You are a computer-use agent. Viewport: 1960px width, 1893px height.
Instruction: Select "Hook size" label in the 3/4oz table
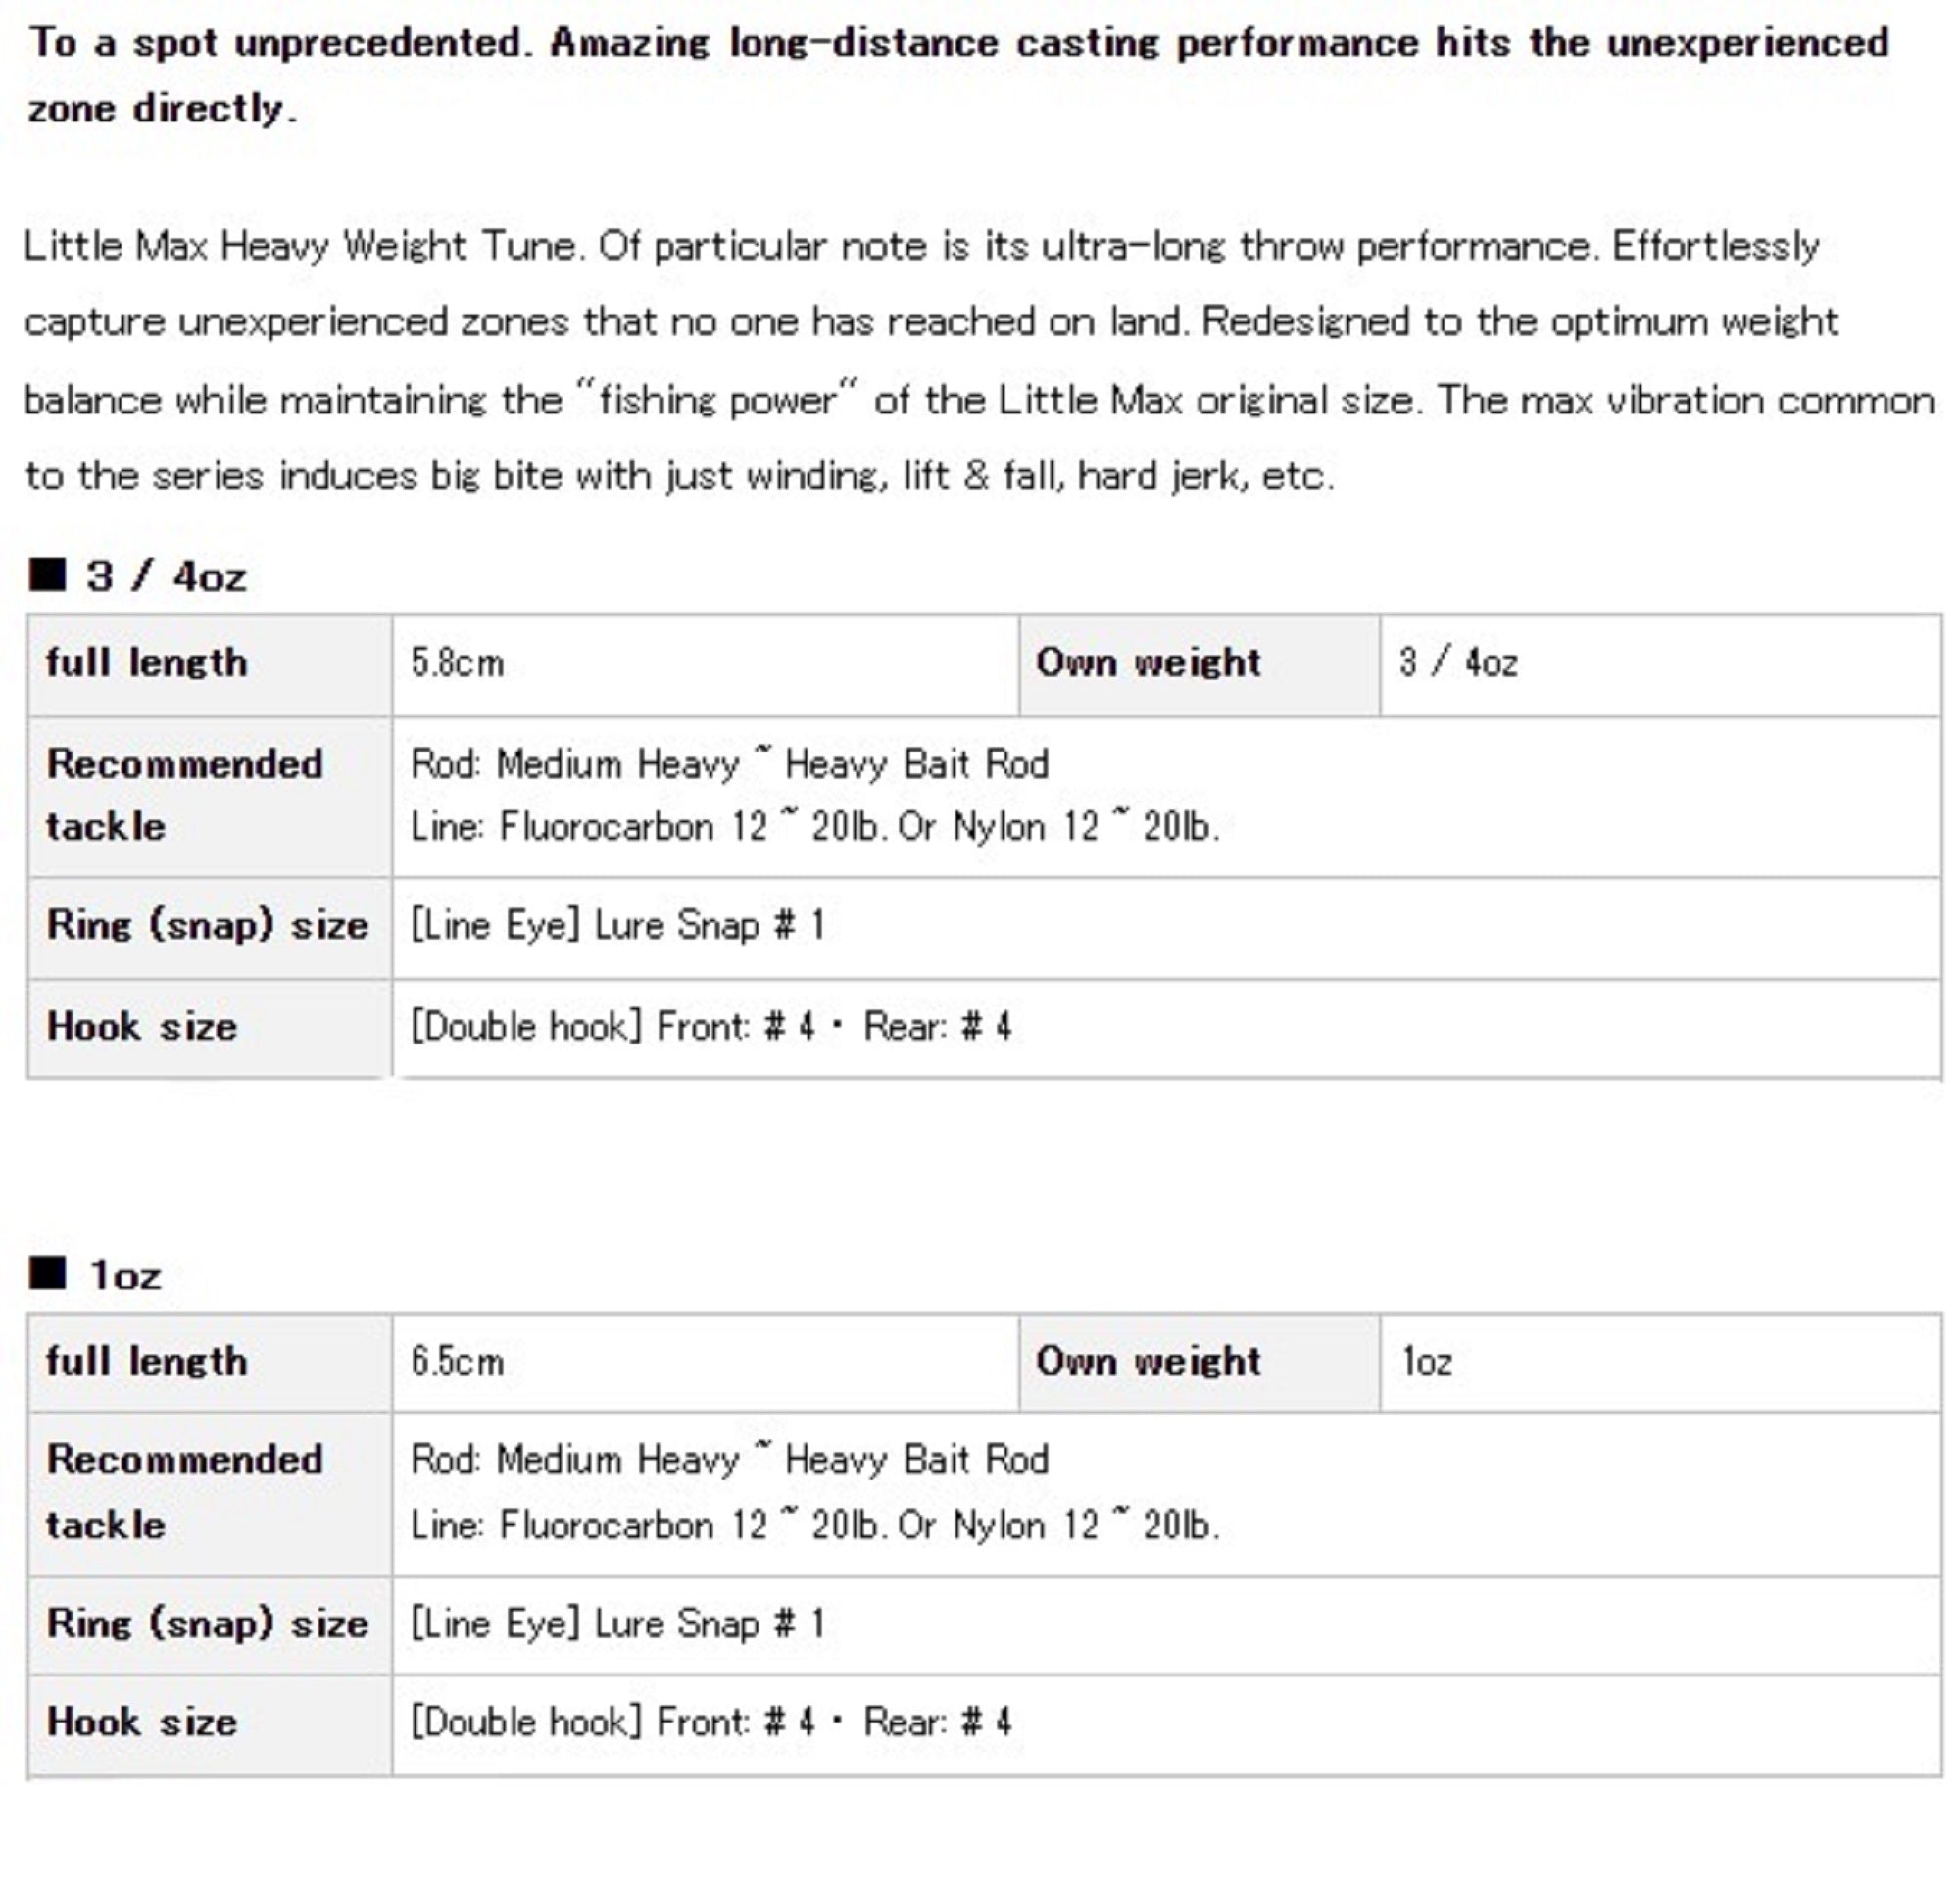pyautogui.click(x=142, y=1027)
